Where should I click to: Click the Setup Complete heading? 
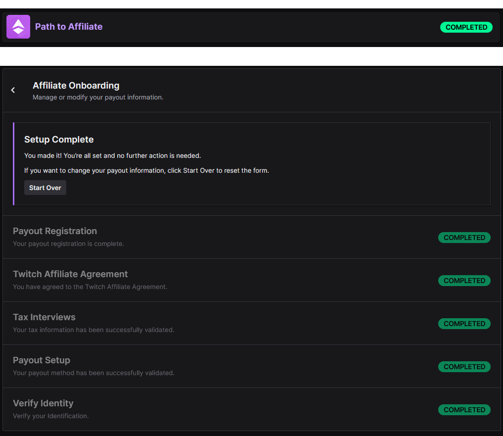(59, 140)
